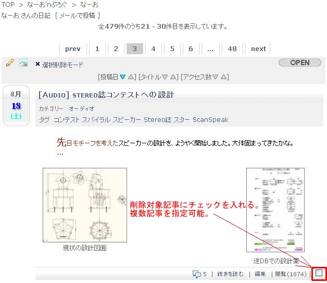Check the delete-target checkbox for this article
Screen dimensions: 327x283
[319, 273]
